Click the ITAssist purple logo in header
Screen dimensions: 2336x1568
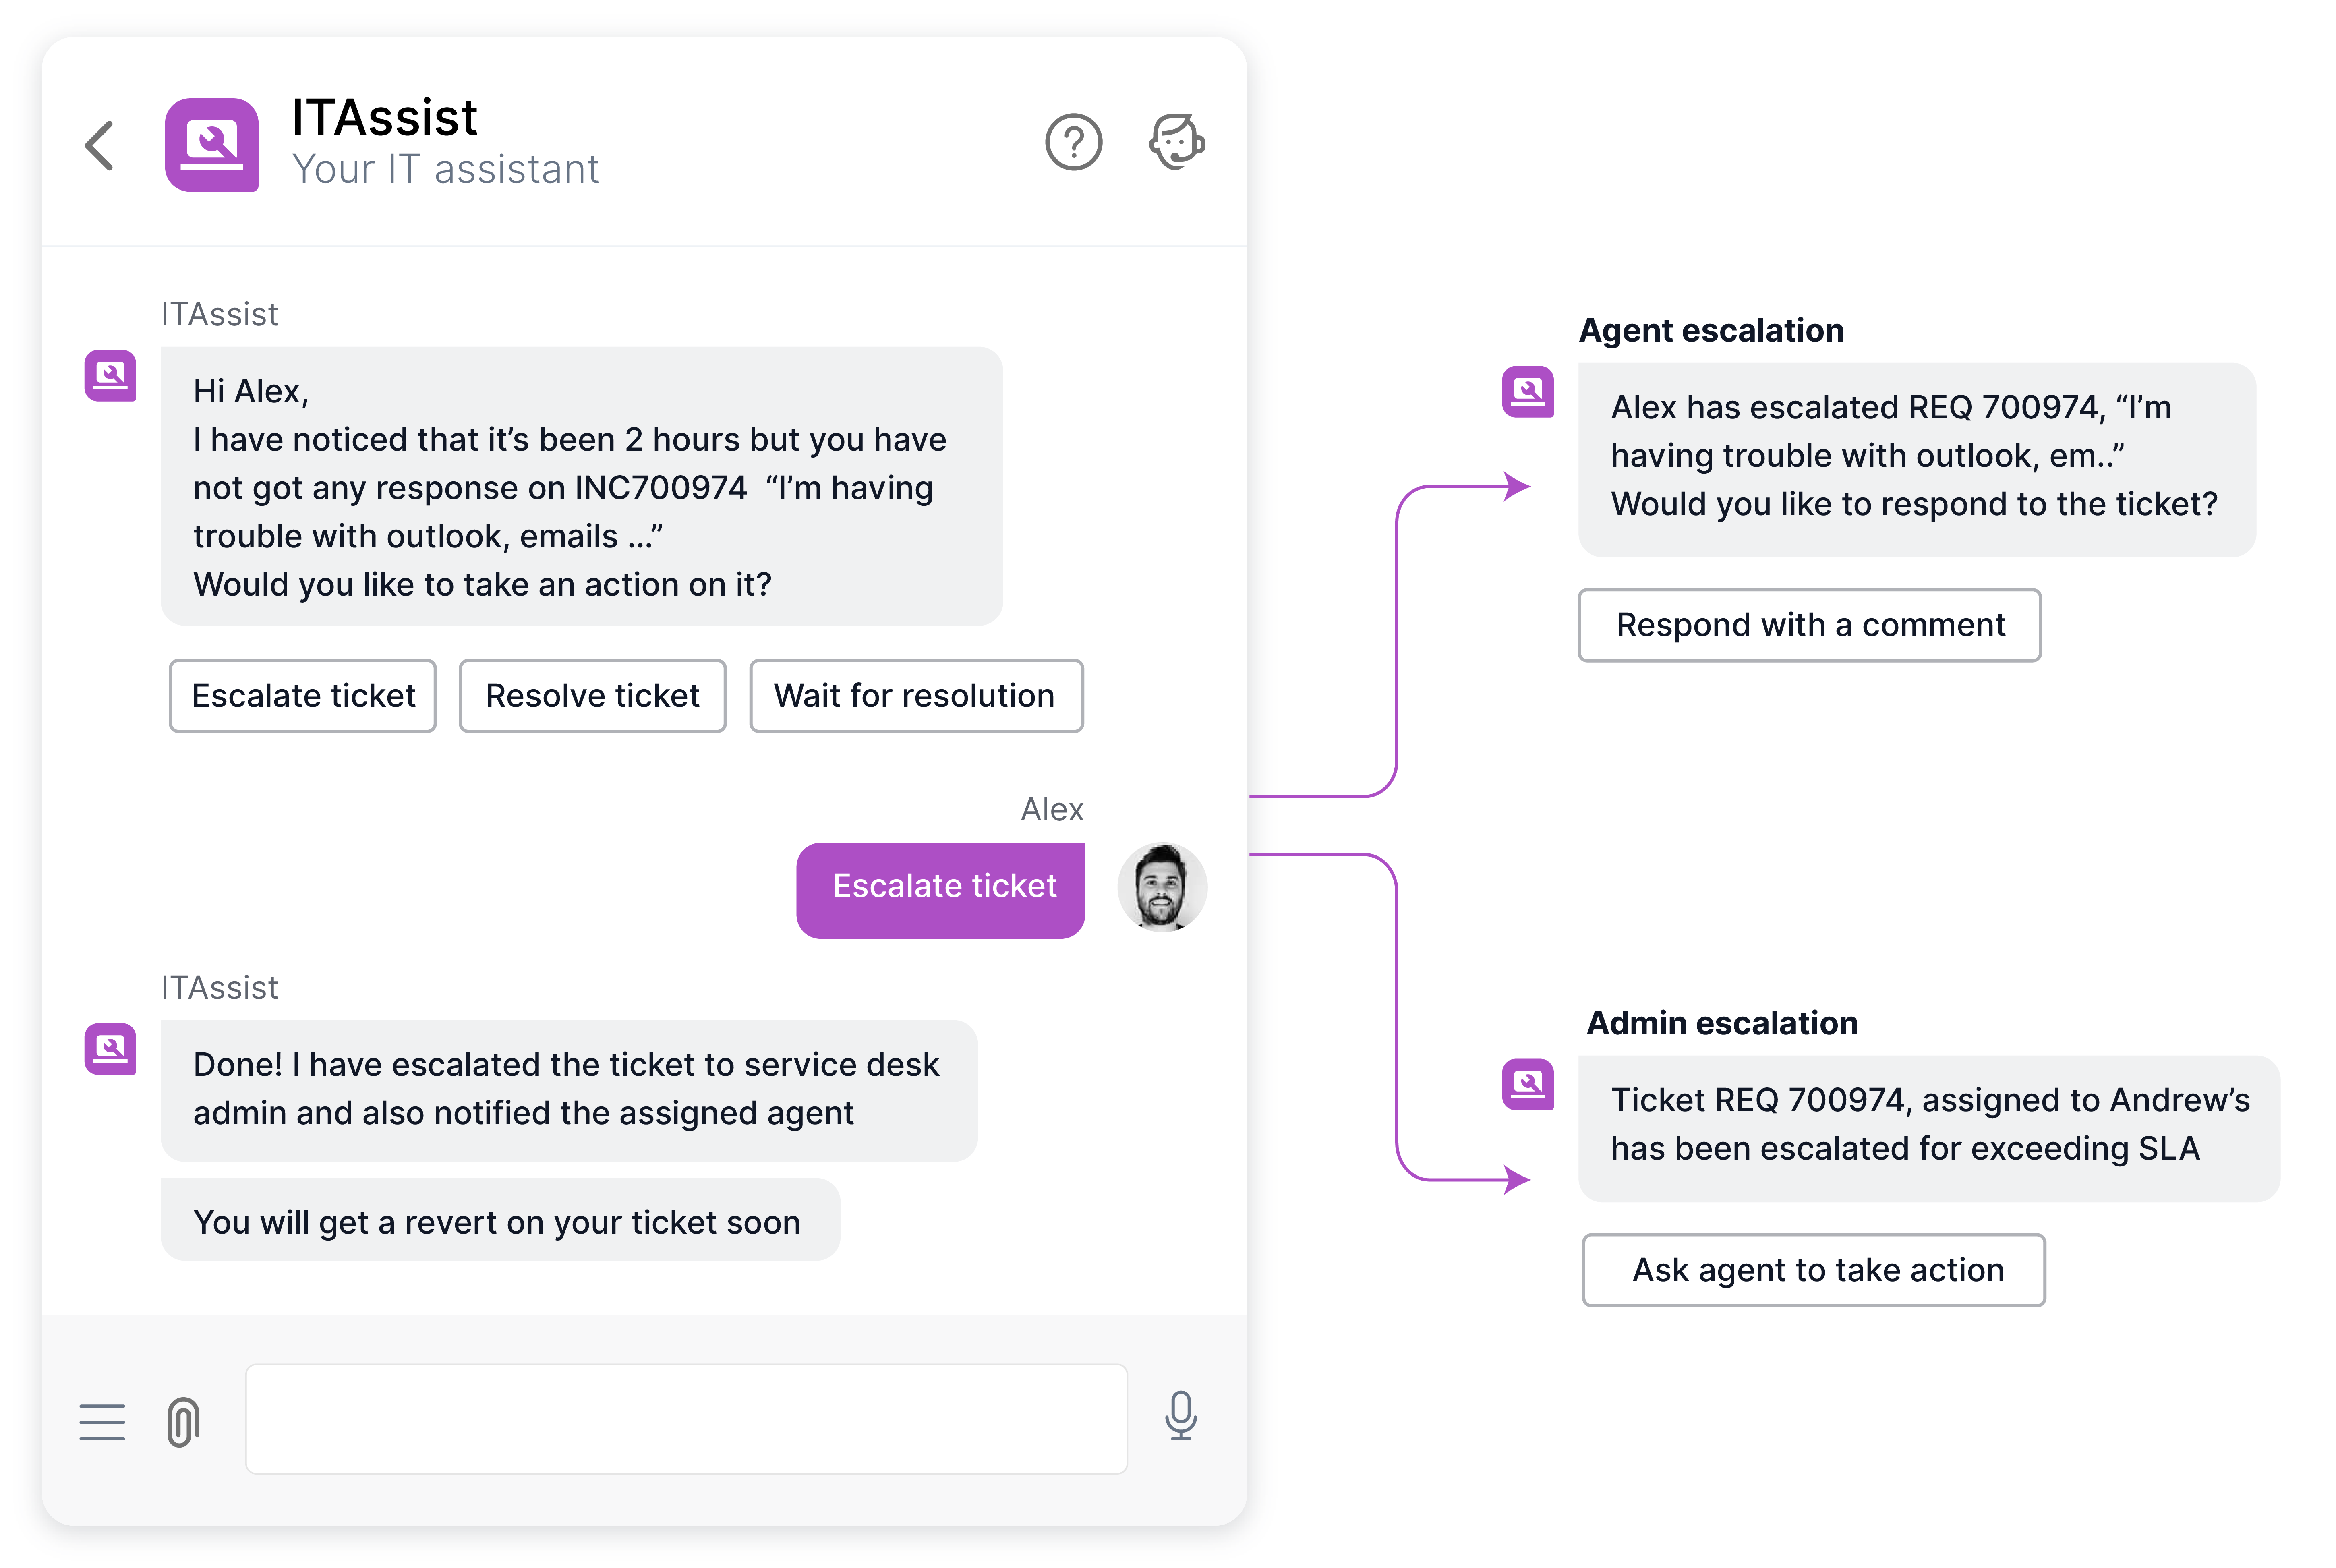212,145
